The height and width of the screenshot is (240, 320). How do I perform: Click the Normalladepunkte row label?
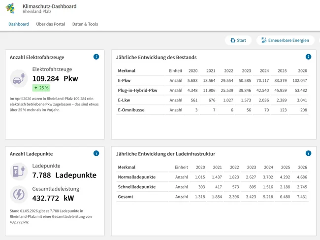pos(137,177)
